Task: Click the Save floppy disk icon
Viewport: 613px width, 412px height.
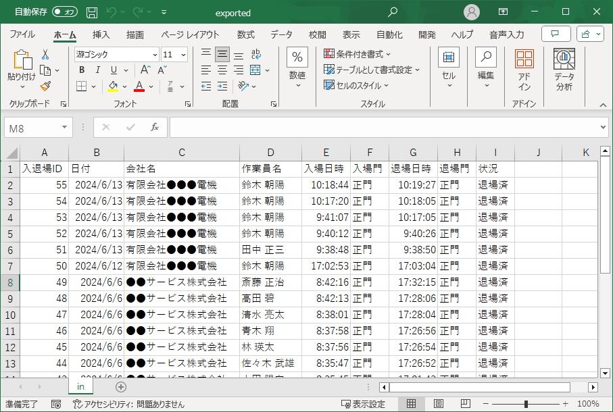Action: coord(92,13)
